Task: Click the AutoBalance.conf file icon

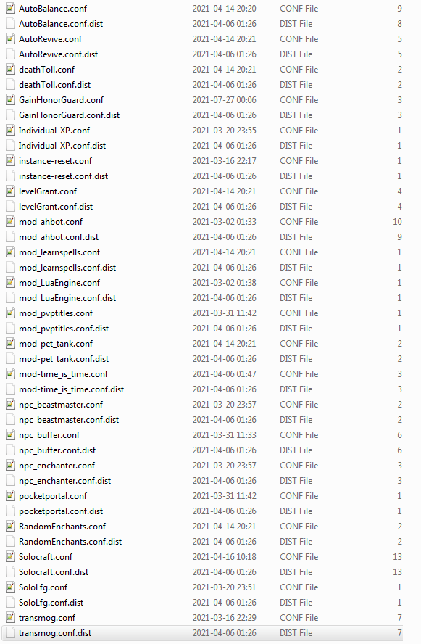Action: 11,8
